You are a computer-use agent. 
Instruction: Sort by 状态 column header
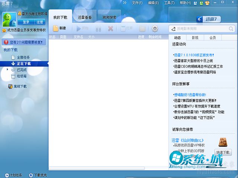click(x=52, y=37)
